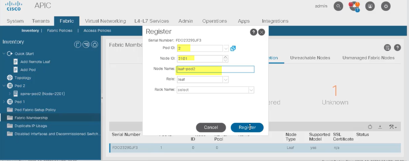The height and width of the screenshot is (161, 409).
Task: Switch to Unmanaged Fabric Nodes tab
Action: (x=368, y=58)
